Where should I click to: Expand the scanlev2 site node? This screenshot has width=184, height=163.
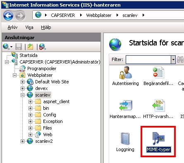click(x=22, y=141)
